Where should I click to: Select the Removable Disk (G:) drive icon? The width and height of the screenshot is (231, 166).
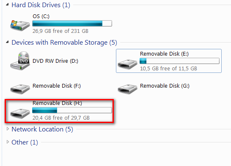(x=127, y=89)
